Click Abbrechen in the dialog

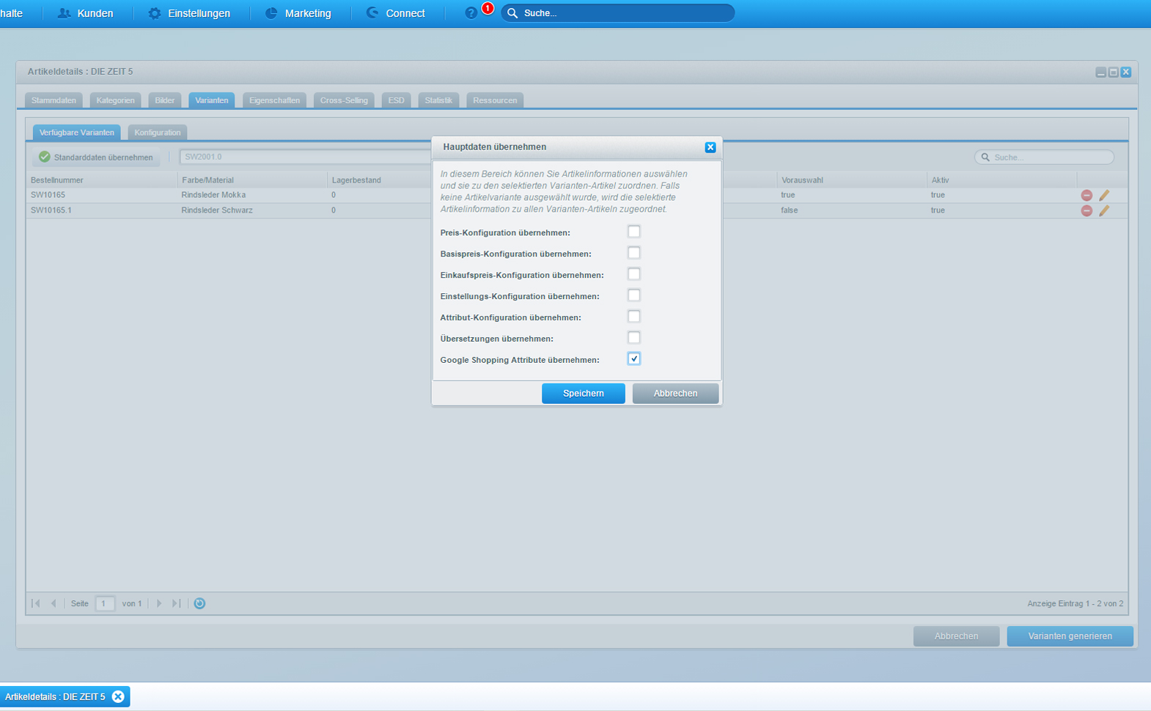[x=675, y=394]
